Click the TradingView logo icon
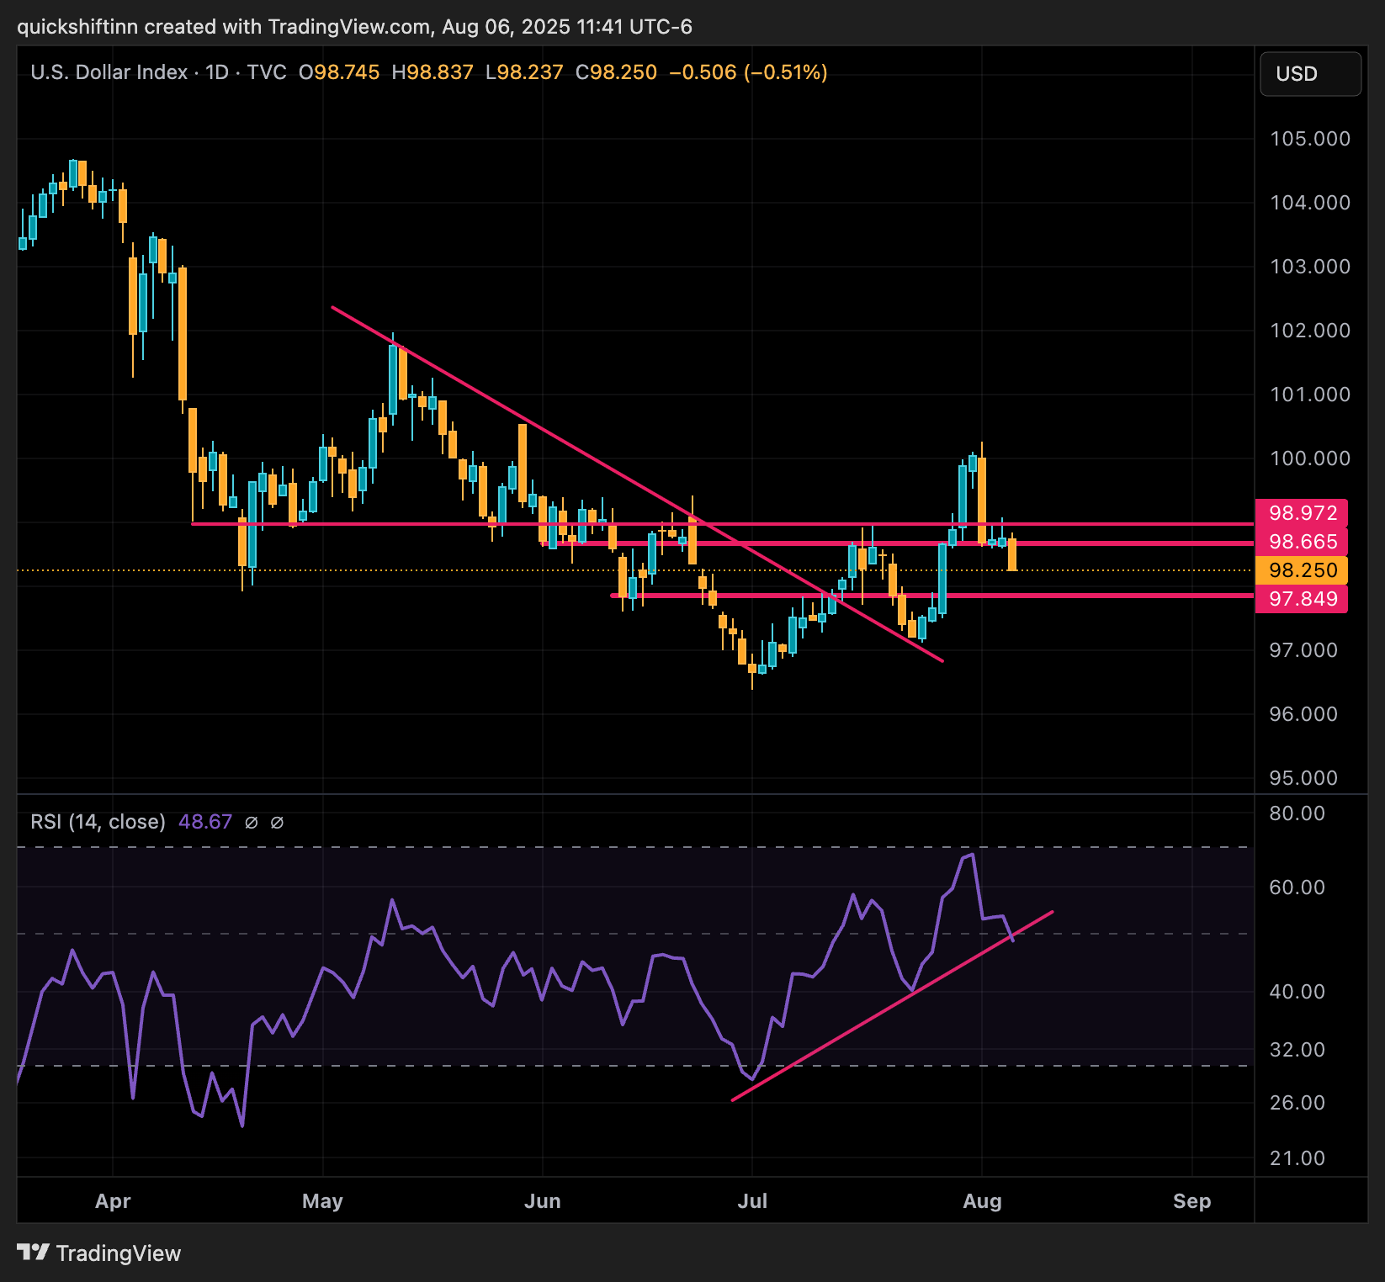The image size is (1385, 1282). (x=34, y=1253)
